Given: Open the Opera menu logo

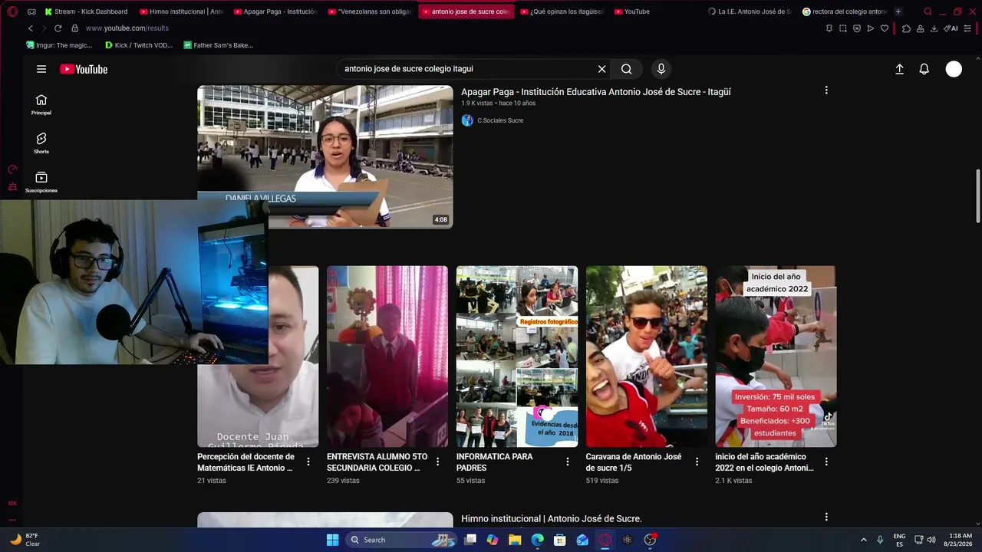Looking at the screenshot, I should [x=12, y=11].
